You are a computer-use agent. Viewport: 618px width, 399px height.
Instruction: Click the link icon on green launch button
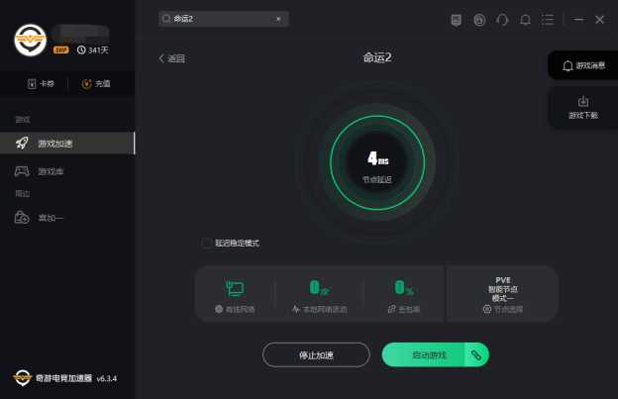[x=476, y=354]
